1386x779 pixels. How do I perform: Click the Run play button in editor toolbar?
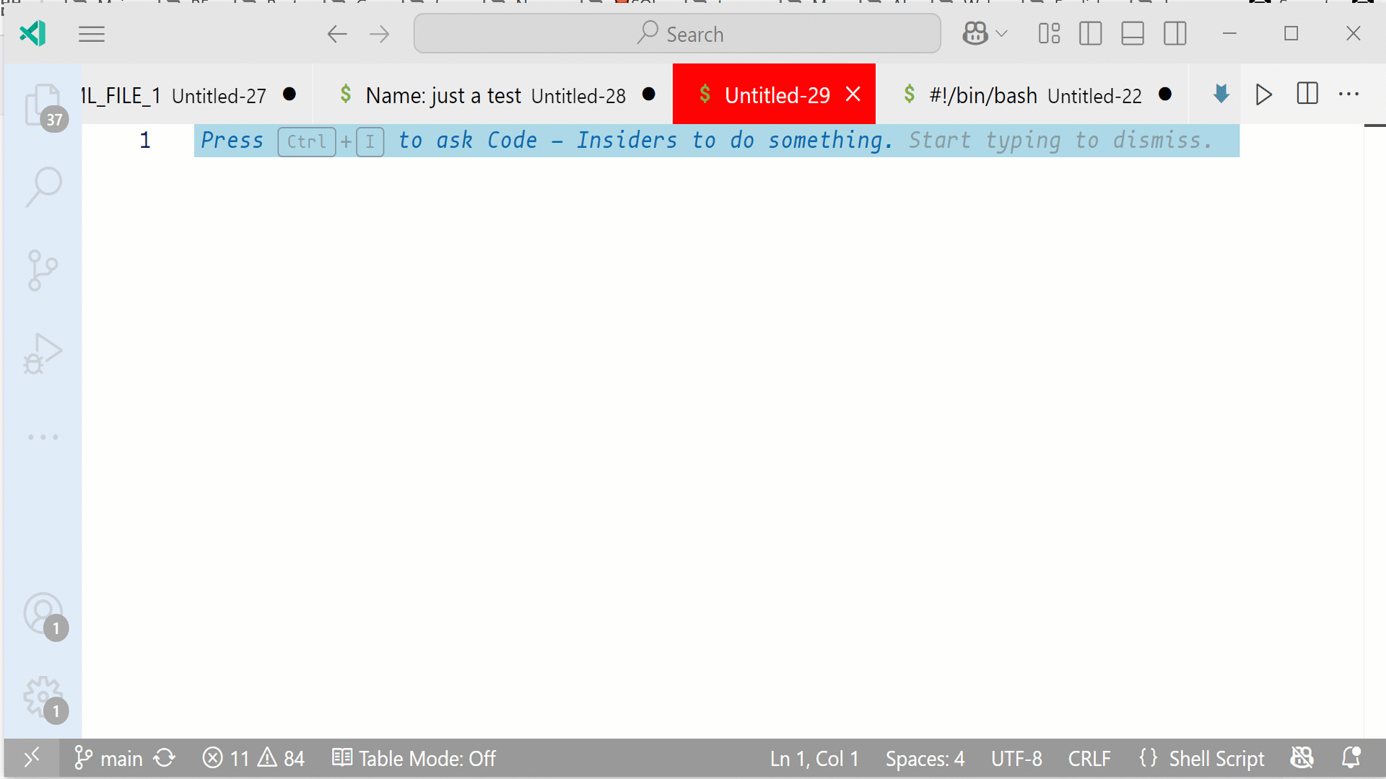point(1263,94)
